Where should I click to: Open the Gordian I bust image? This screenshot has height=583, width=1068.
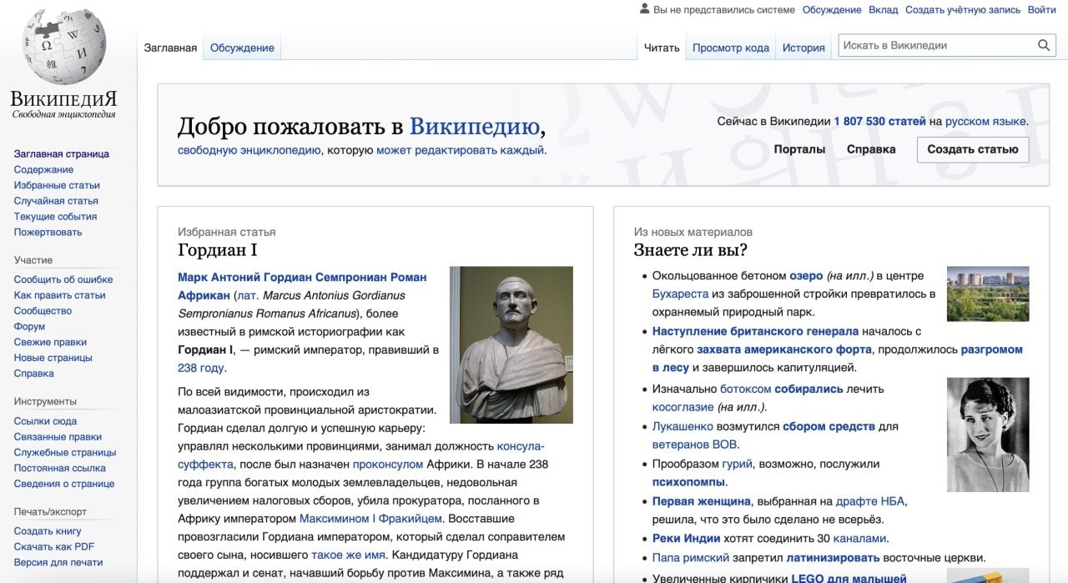(511, 344)
